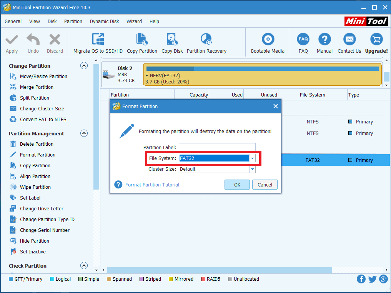
Task: Close the Format Partition dialog
Action: coord(276,106)
